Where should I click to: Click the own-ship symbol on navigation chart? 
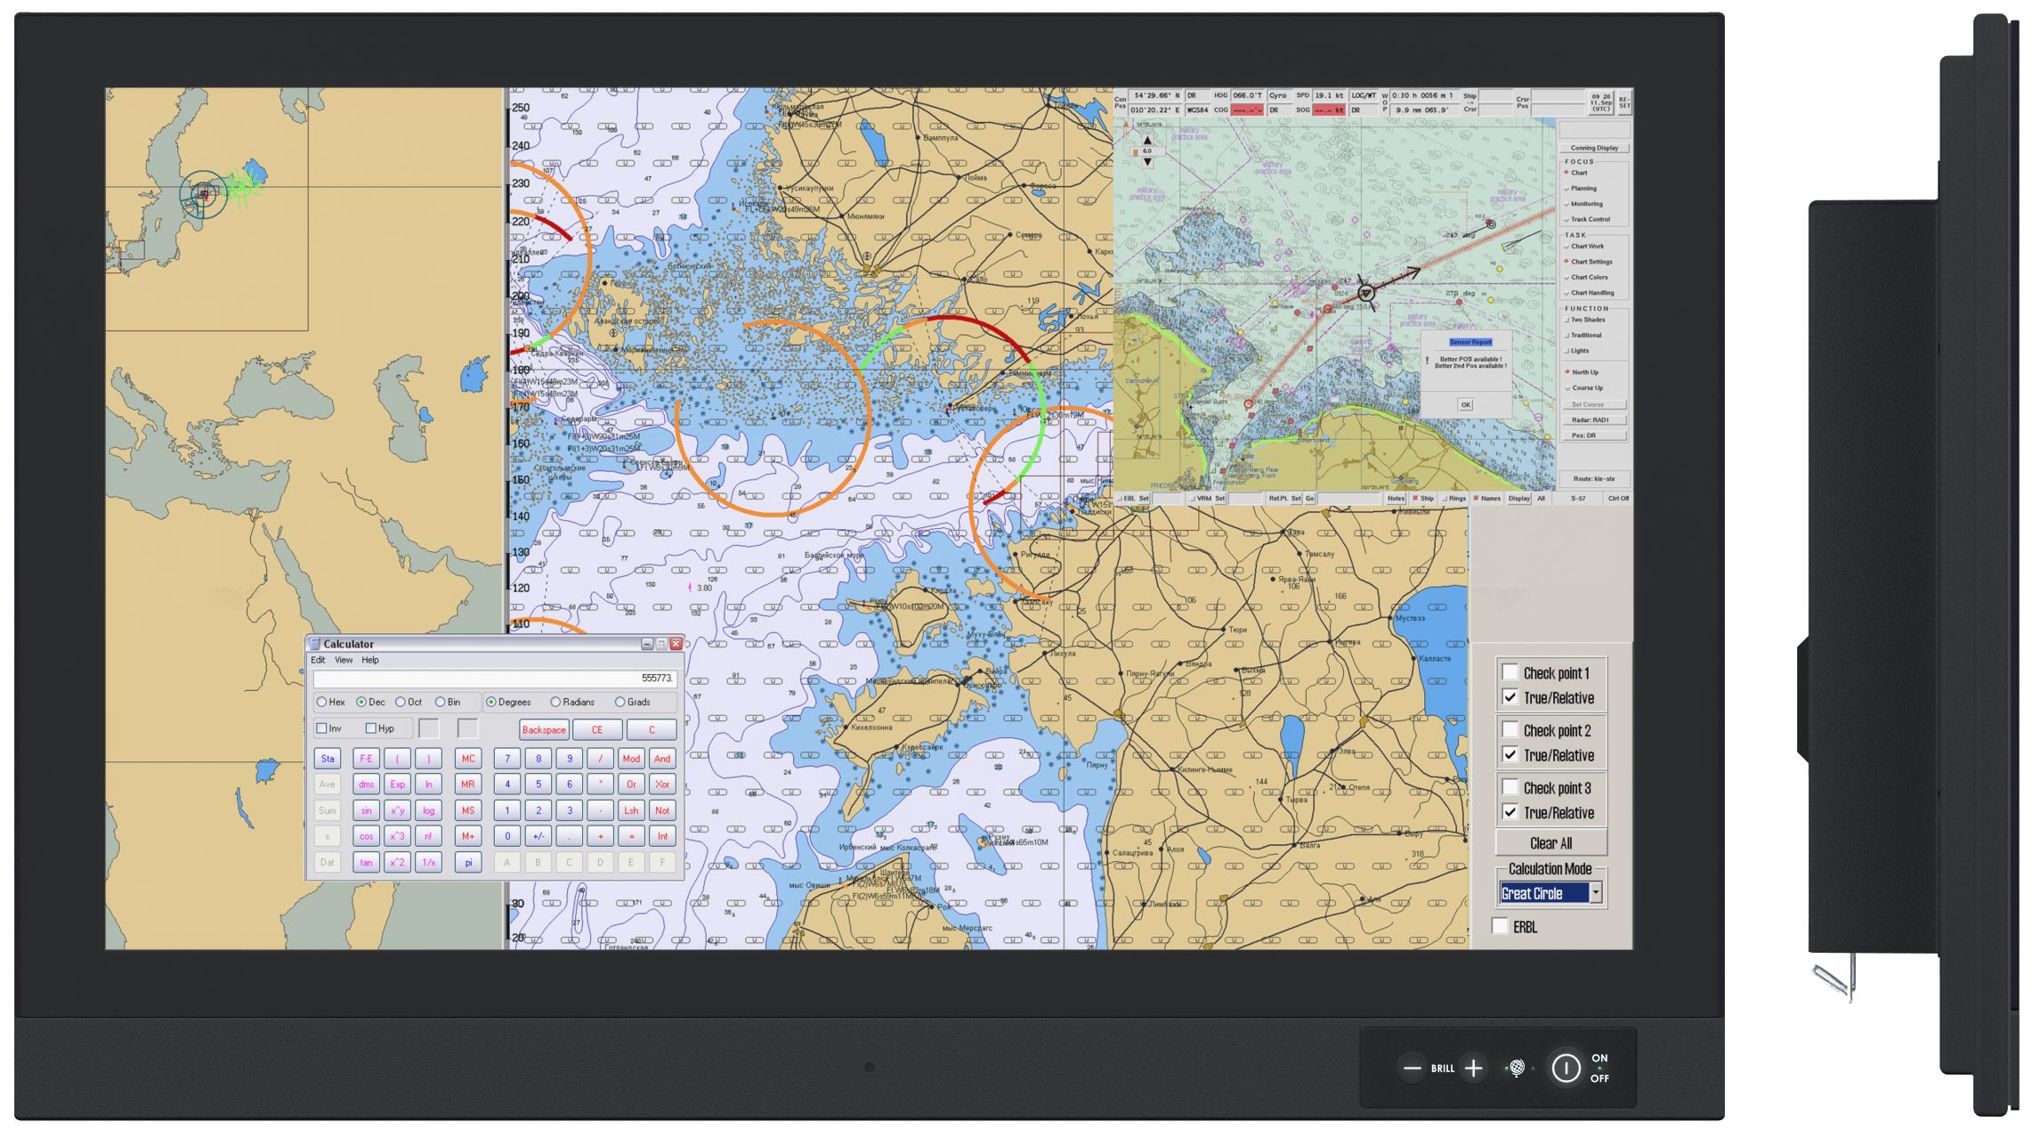coord(1366,292)
